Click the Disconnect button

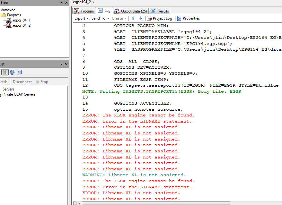pos(22,82)
